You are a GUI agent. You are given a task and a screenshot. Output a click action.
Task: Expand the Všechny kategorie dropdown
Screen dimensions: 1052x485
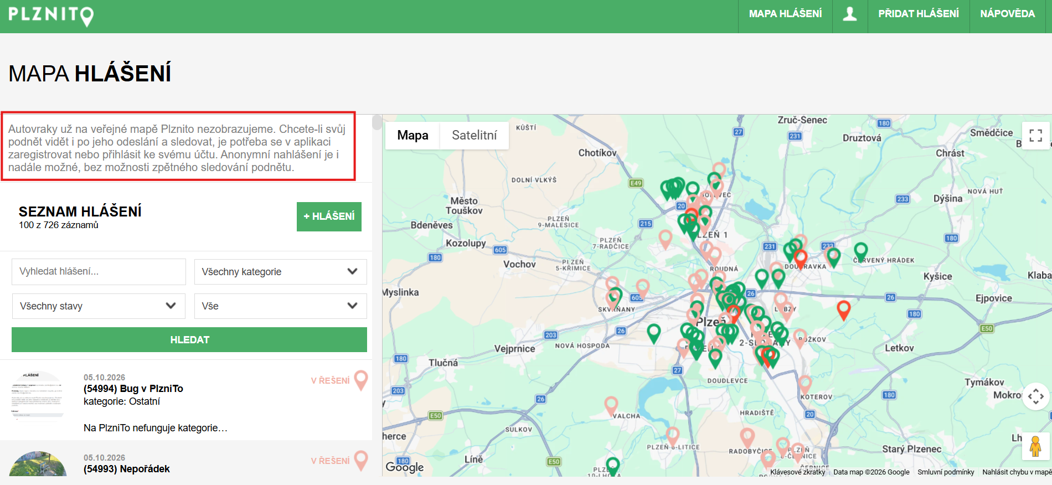(x=280, y=272)
